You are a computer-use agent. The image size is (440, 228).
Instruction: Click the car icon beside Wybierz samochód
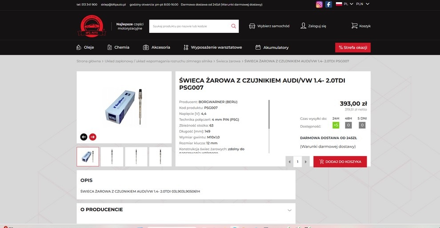(252, 26)
